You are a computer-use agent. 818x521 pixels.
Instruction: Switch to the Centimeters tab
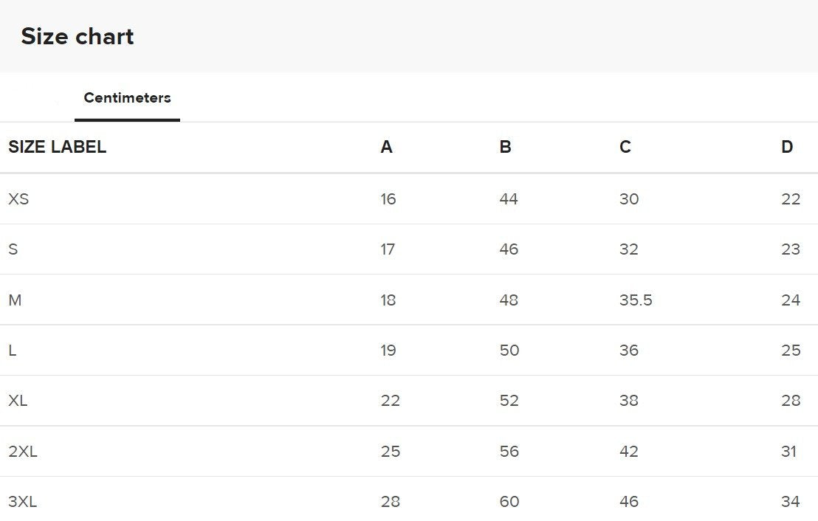pyautogui.click(x=127, y=98)
